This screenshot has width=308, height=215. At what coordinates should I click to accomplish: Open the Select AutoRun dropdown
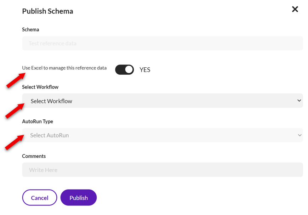[162, 135]
